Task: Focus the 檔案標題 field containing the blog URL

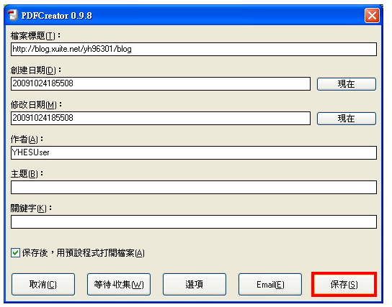Action: coord(194,49)
